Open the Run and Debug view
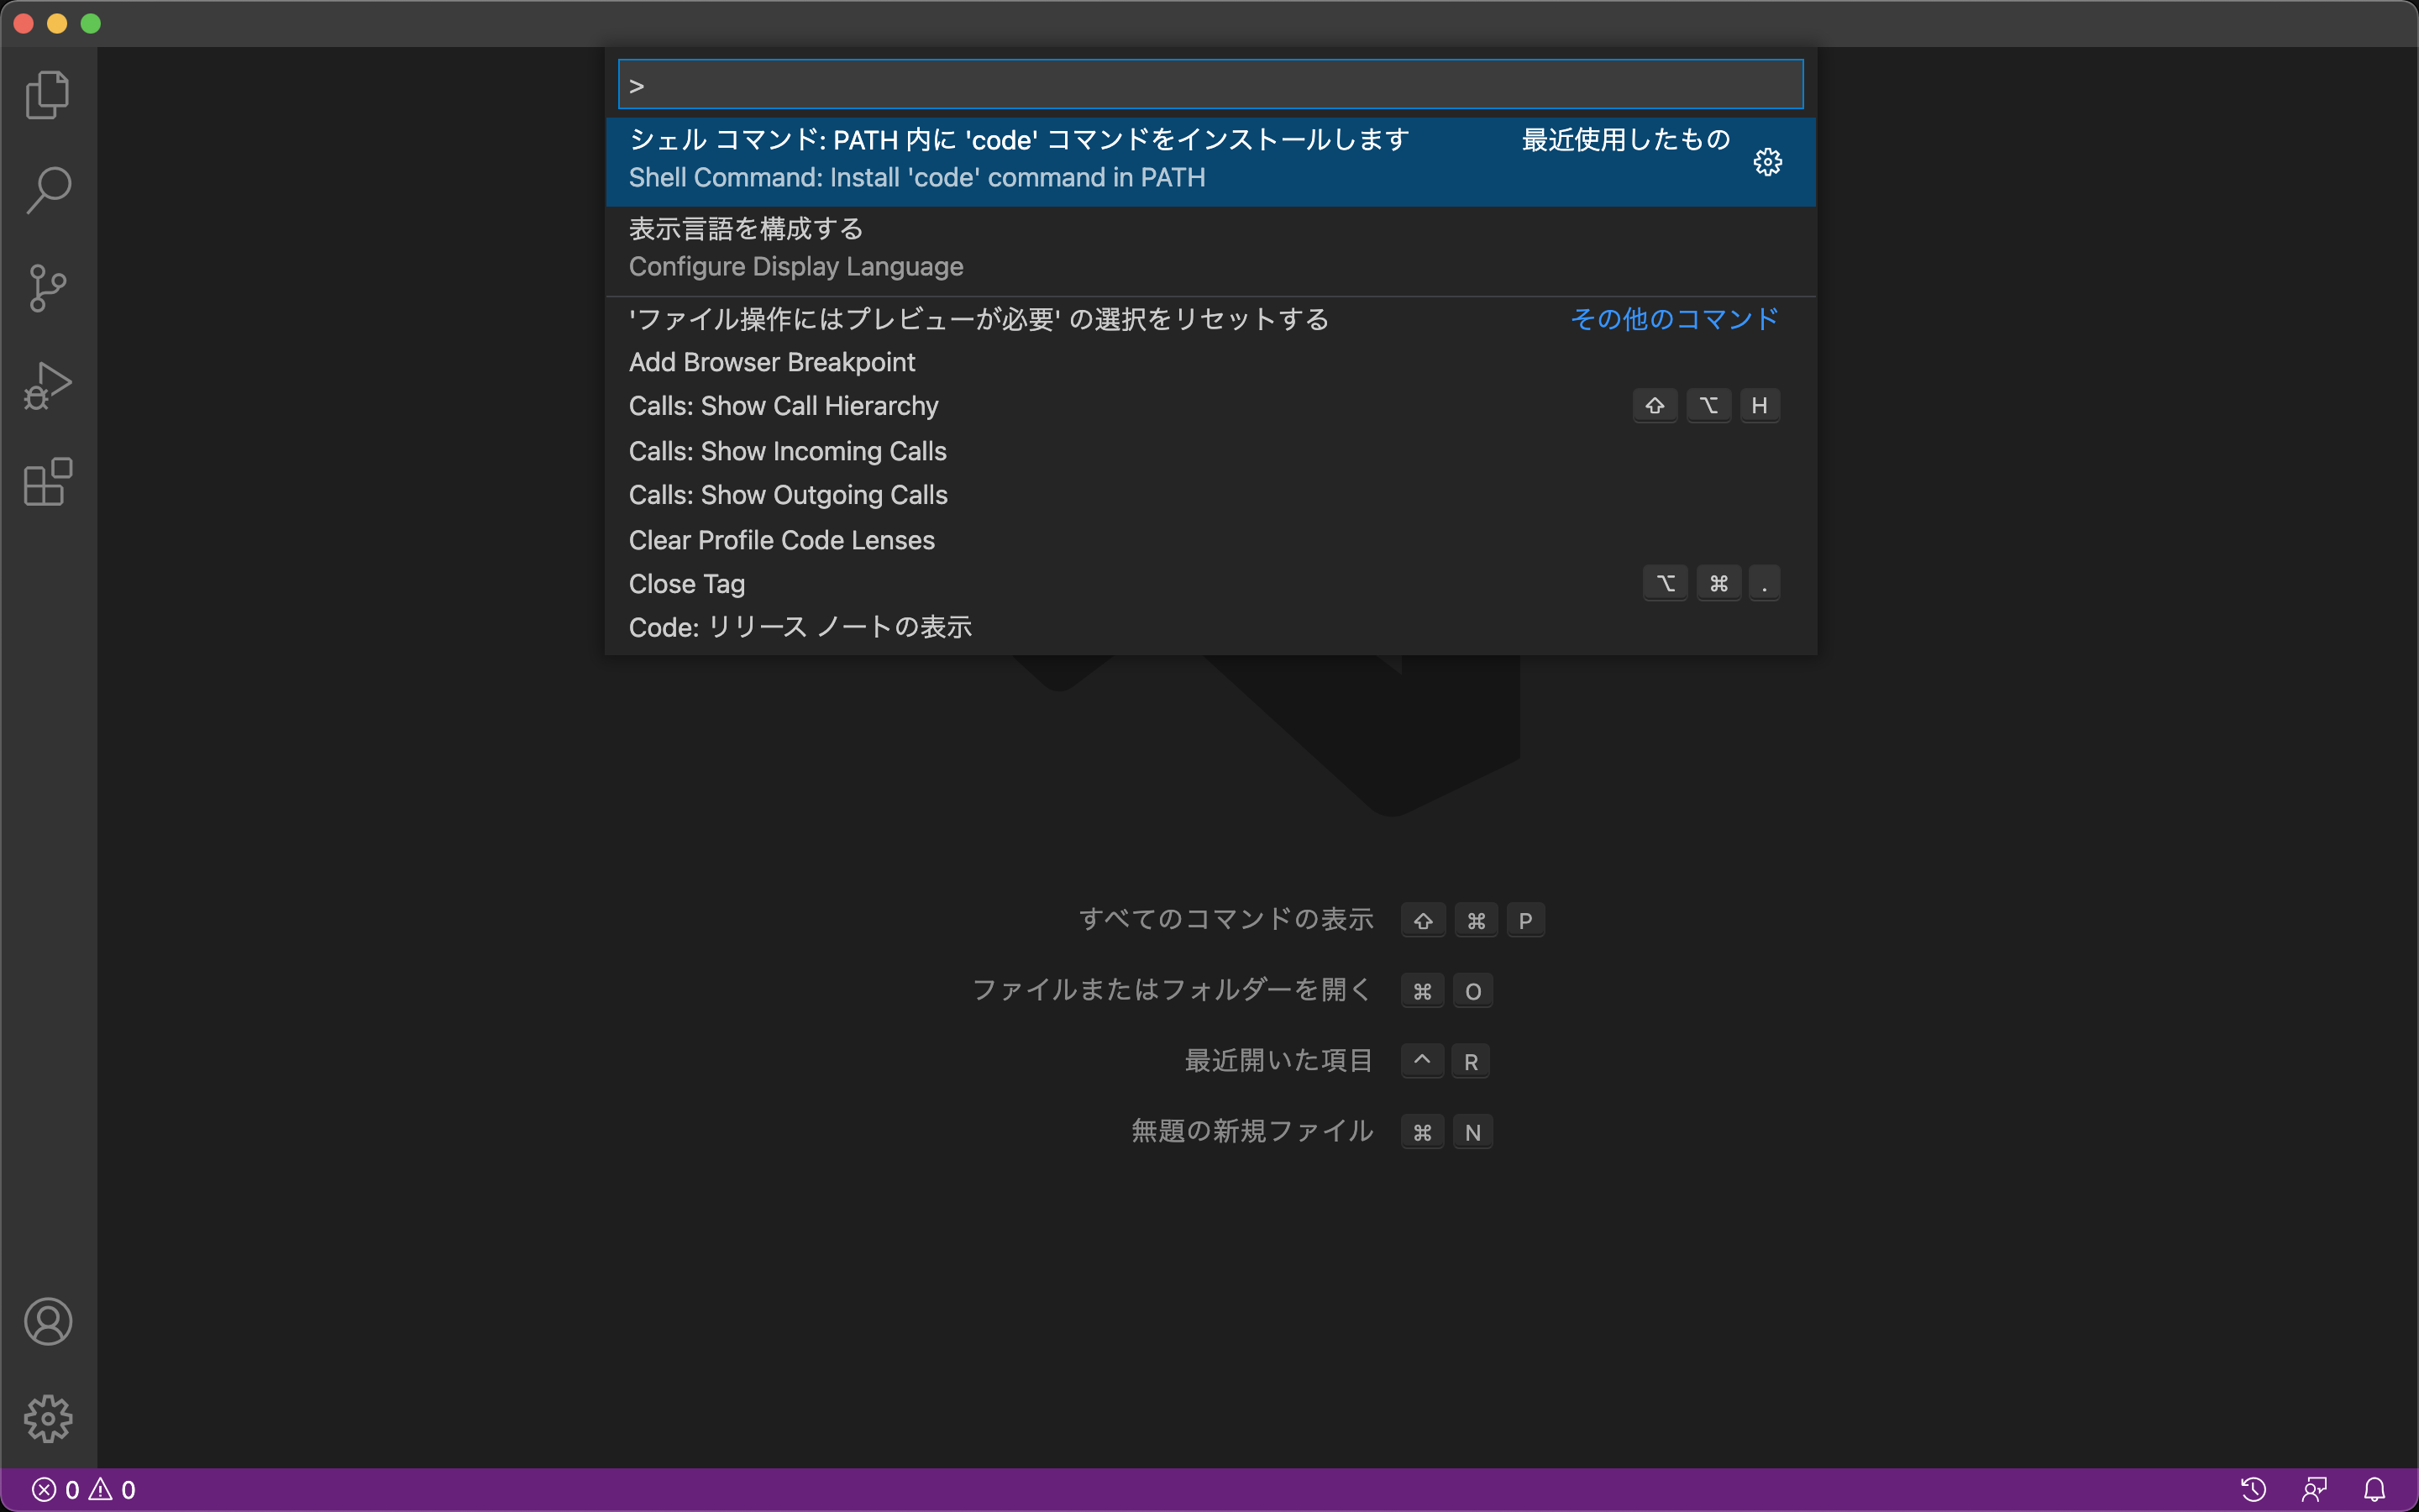The image size is (2419, 1512). pos(47,384)
